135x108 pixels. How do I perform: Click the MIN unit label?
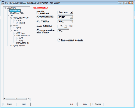pyautogui.click(x=70, y=26)
